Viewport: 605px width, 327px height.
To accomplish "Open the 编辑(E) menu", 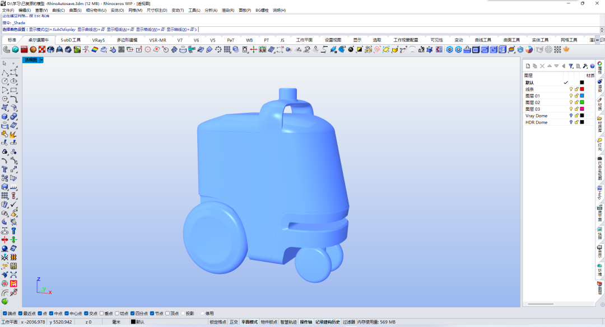I will [x=25, y=11].
